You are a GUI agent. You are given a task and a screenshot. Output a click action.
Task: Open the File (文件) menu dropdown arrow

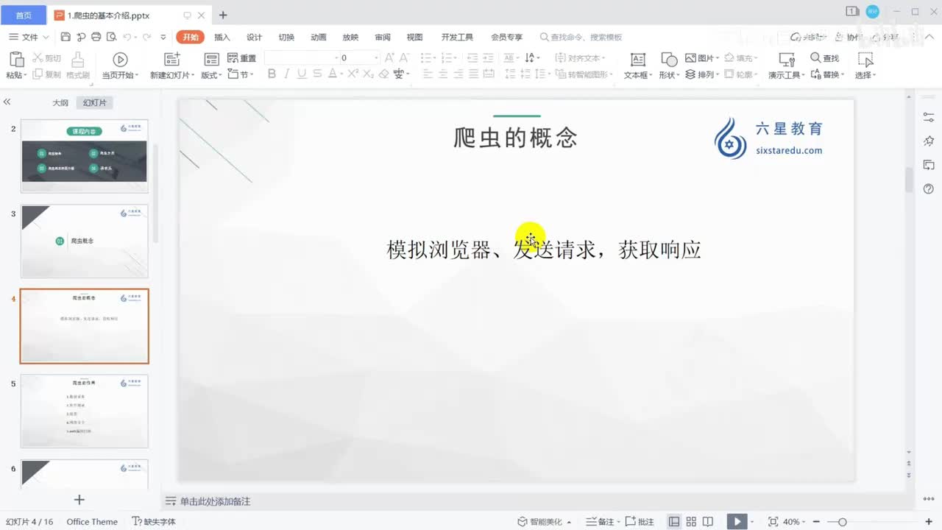coord(46,37)
